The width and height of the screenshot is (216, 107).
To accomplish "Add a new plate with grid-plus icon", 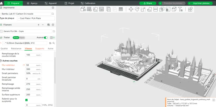I will click(89, 9).
